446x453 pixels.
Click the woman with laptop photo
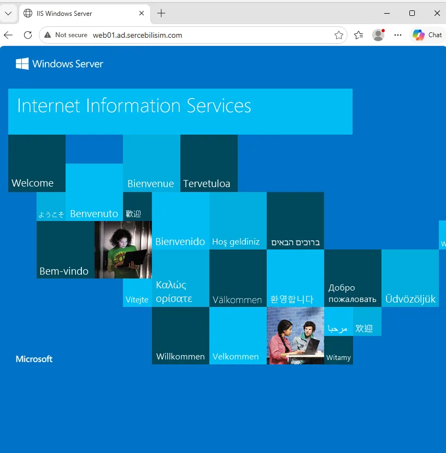coord(123,249)
